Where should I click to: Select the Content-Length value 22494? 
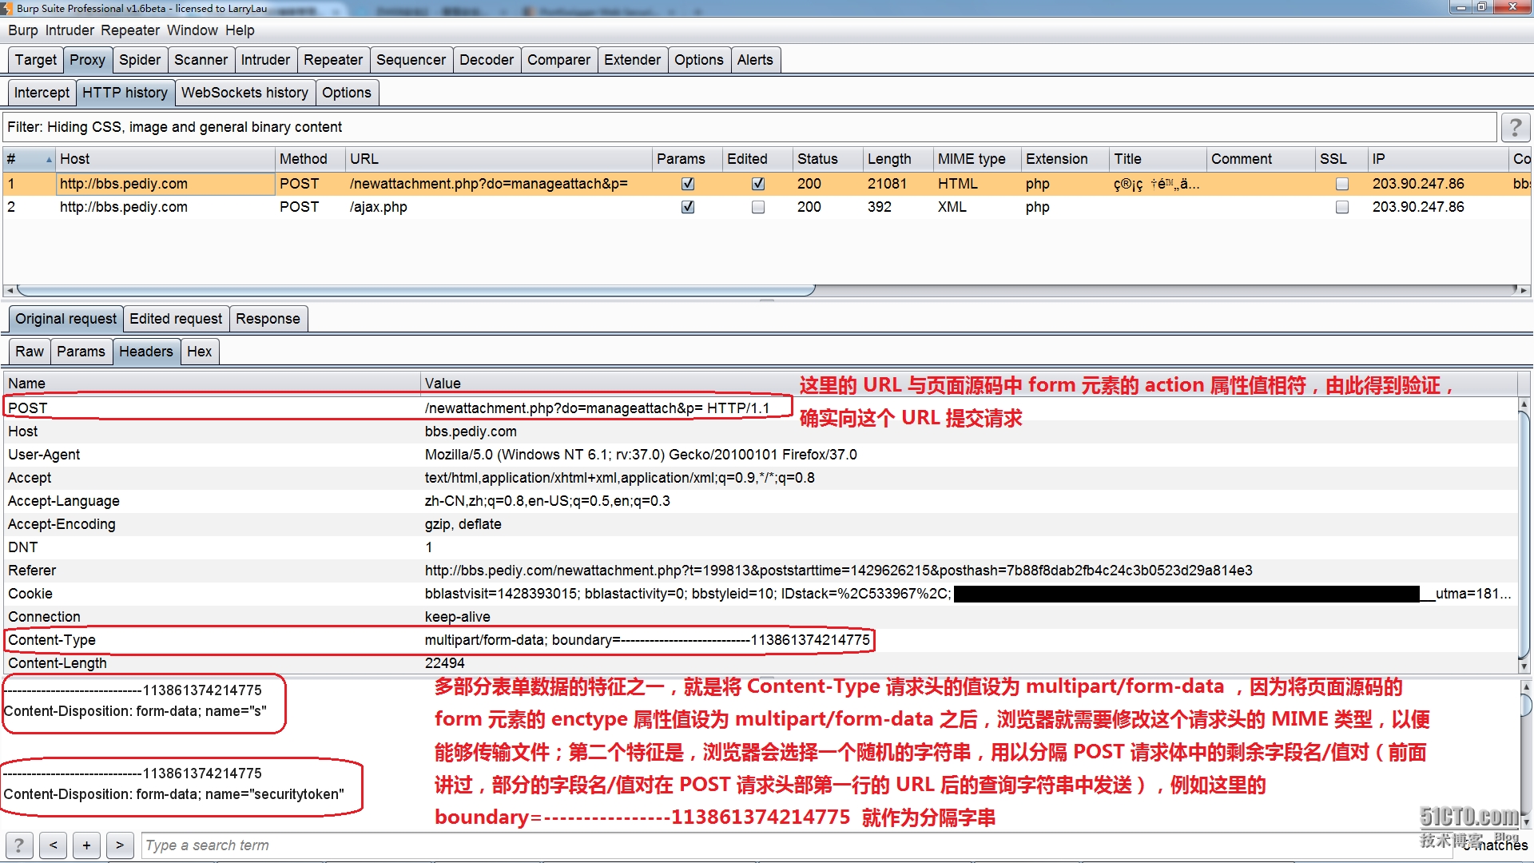(x=444, y=663)
